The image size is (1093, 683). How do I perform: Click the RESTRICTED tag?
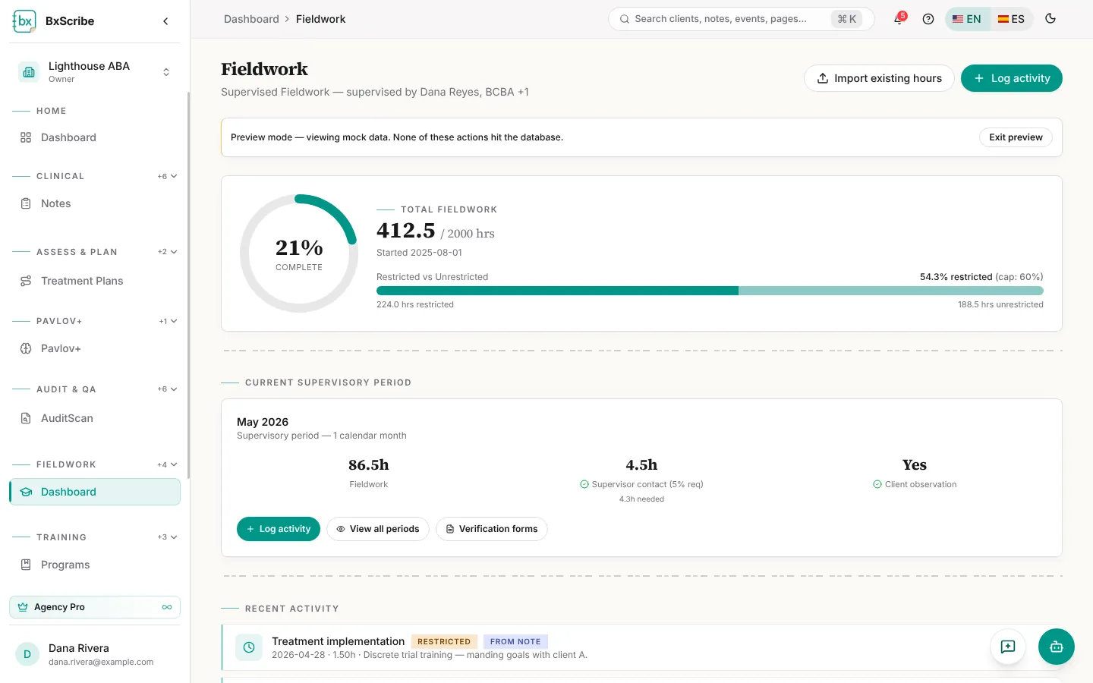(x=444, y=642)
